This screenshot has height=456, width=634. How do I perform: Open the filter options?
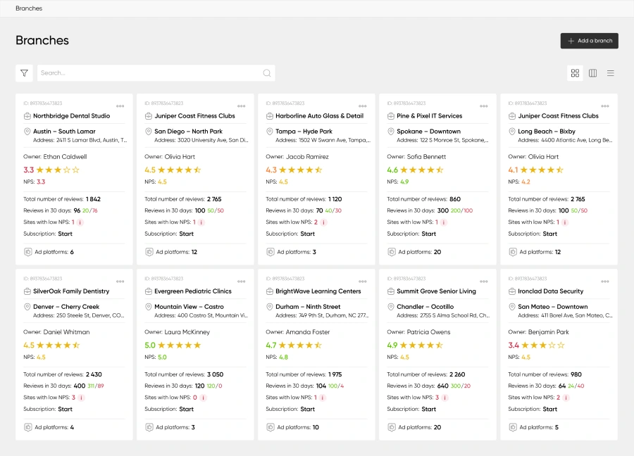[x=24, y=73]
